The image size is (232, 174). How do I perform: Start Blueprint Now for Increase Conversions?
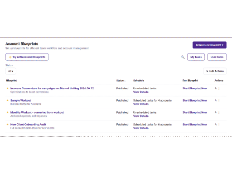tap(194, 88)
